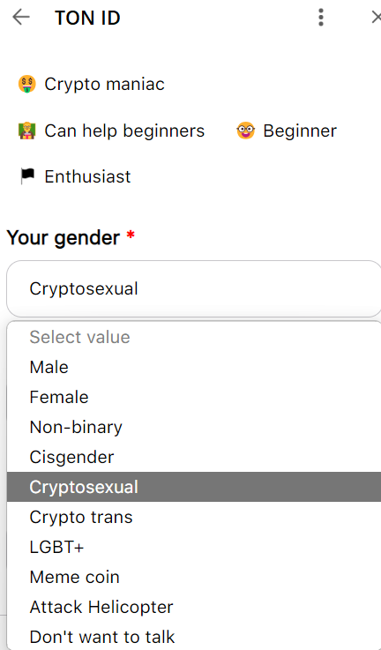The image size is (381, 650).
Task: Click the teacher emoji beside Can help beginners
Action: tap(27, 131)
